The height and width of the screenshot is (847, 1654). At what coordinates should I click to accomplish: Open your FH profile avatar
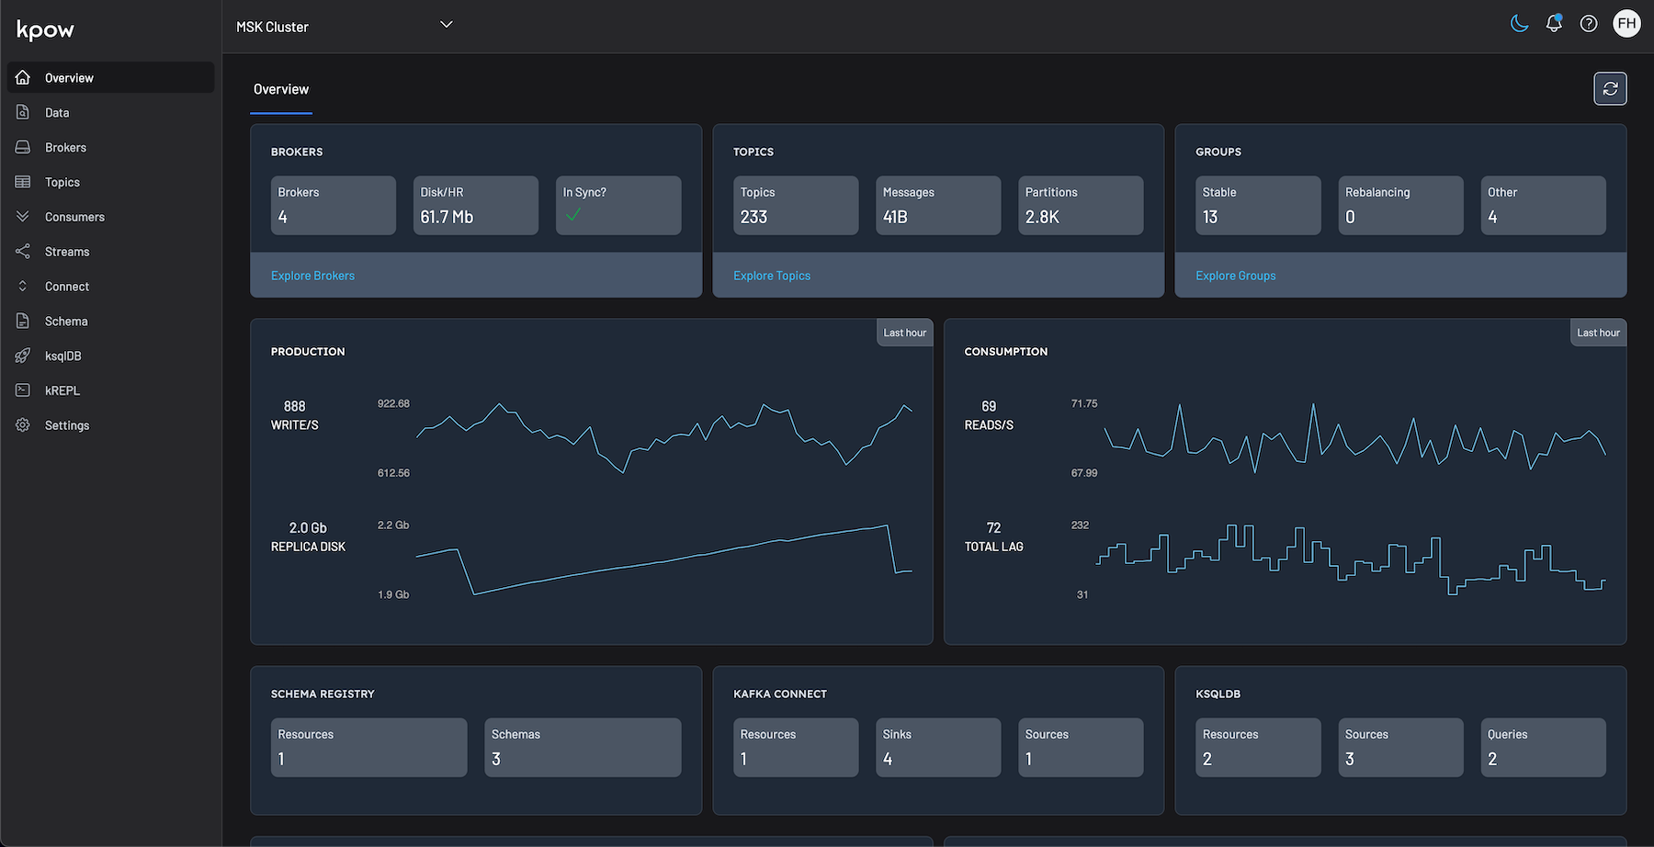point(1626,23)
